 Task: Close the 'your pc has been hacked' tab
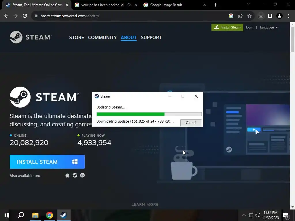136,5
